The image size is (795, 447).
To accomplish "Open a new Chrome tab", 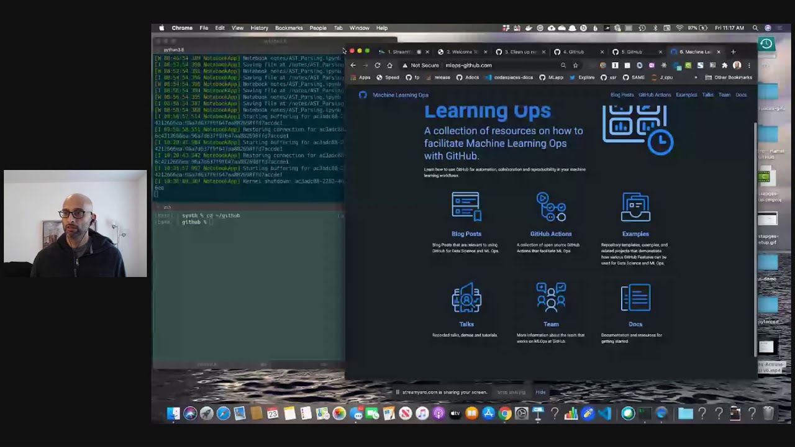I will tap(733, 52).
